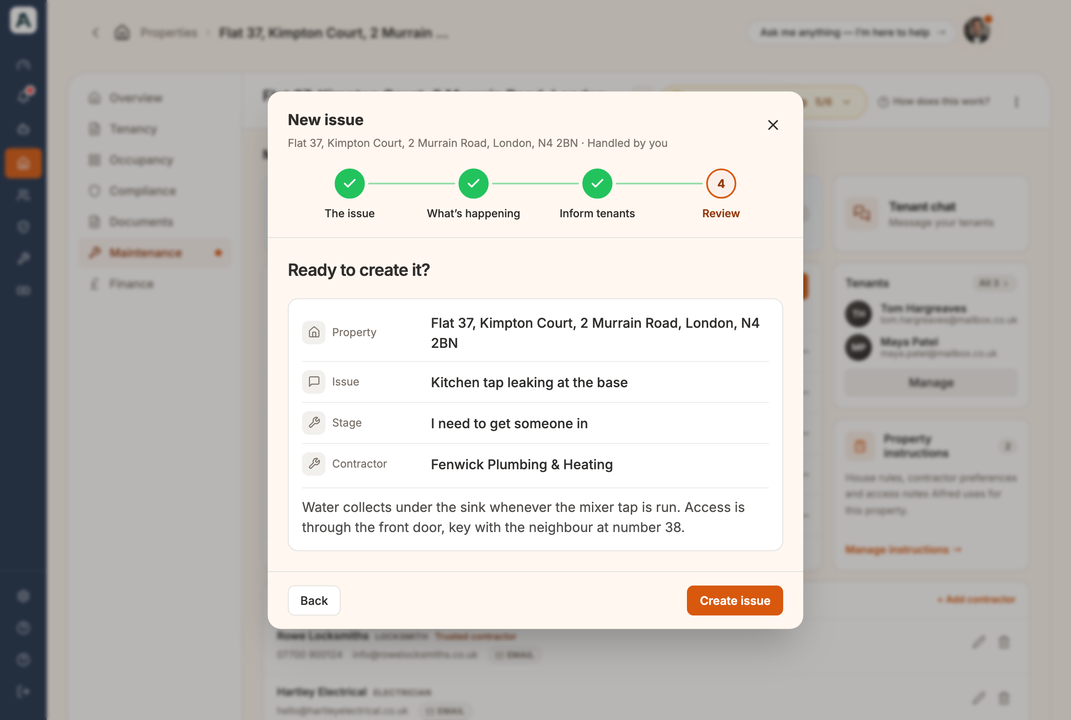Click the home icon in the breadcrumb
The width and height of the screenshot is (1071, 720).
point(122,33)
